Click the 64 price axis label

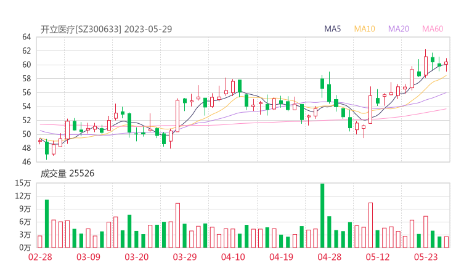click(x=26, y=37)
